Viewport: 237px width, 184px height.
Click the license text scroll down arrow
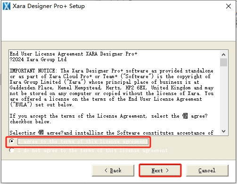(x=223, y=131)
